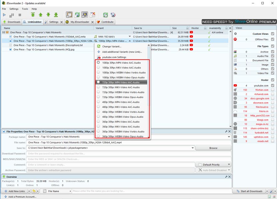Viewport: 277px width, 199px height.
Task: Click the Browse button
Action: click(x=213, y=148)
